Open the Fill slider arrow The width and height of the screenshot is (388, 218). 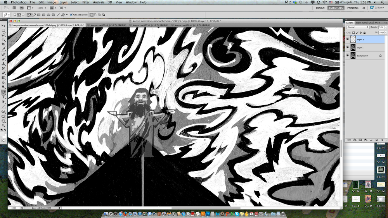(386, 33)
